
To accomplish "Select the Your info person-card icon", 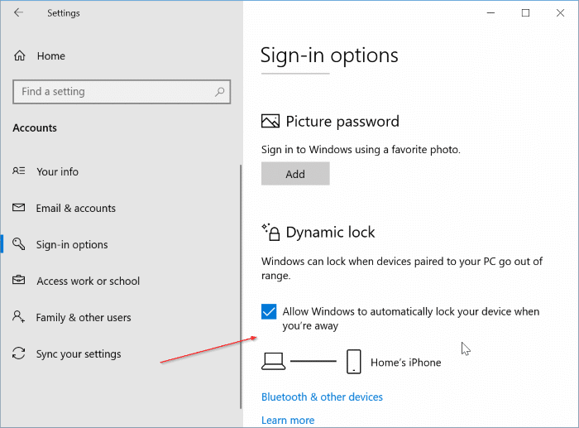I will (x=19, y=171).
